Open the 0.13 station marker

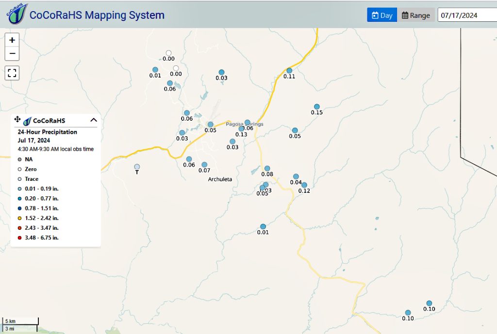[x=242, y=129]
